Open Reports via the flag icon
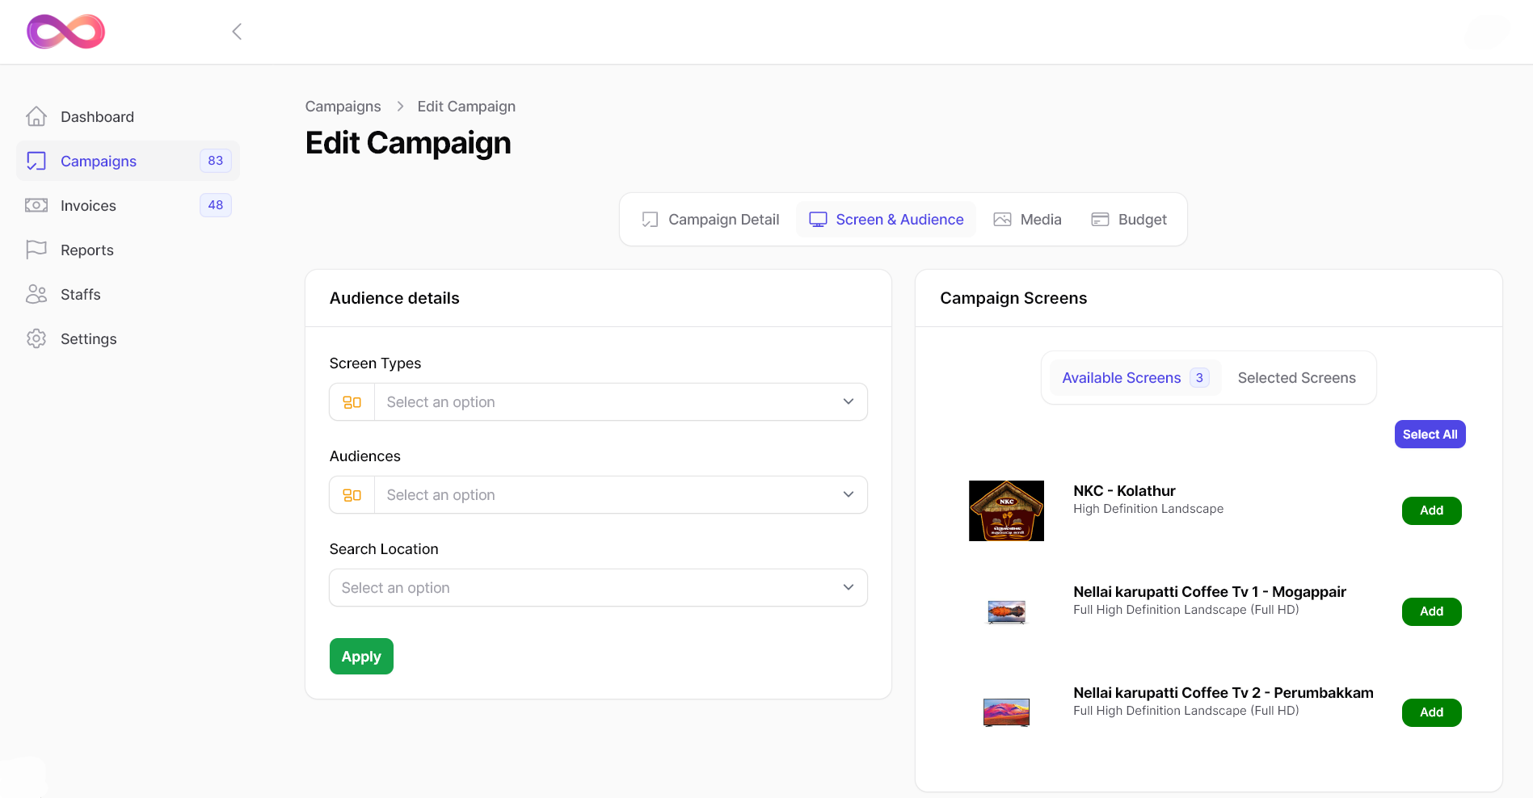1533x798 pixels. coord(36,250)
